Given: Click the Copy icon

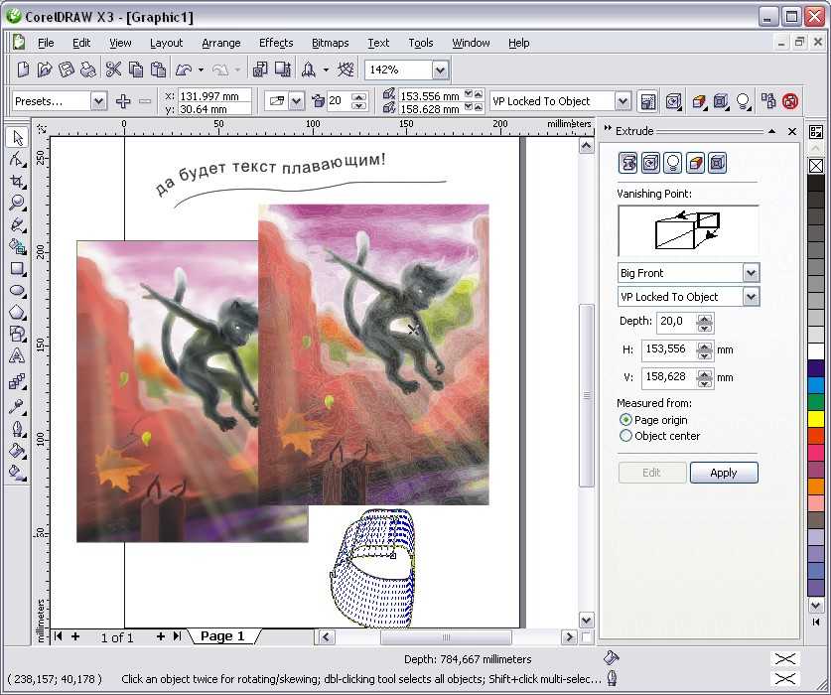Looking at the screenshot, I should tap(136, 69).
